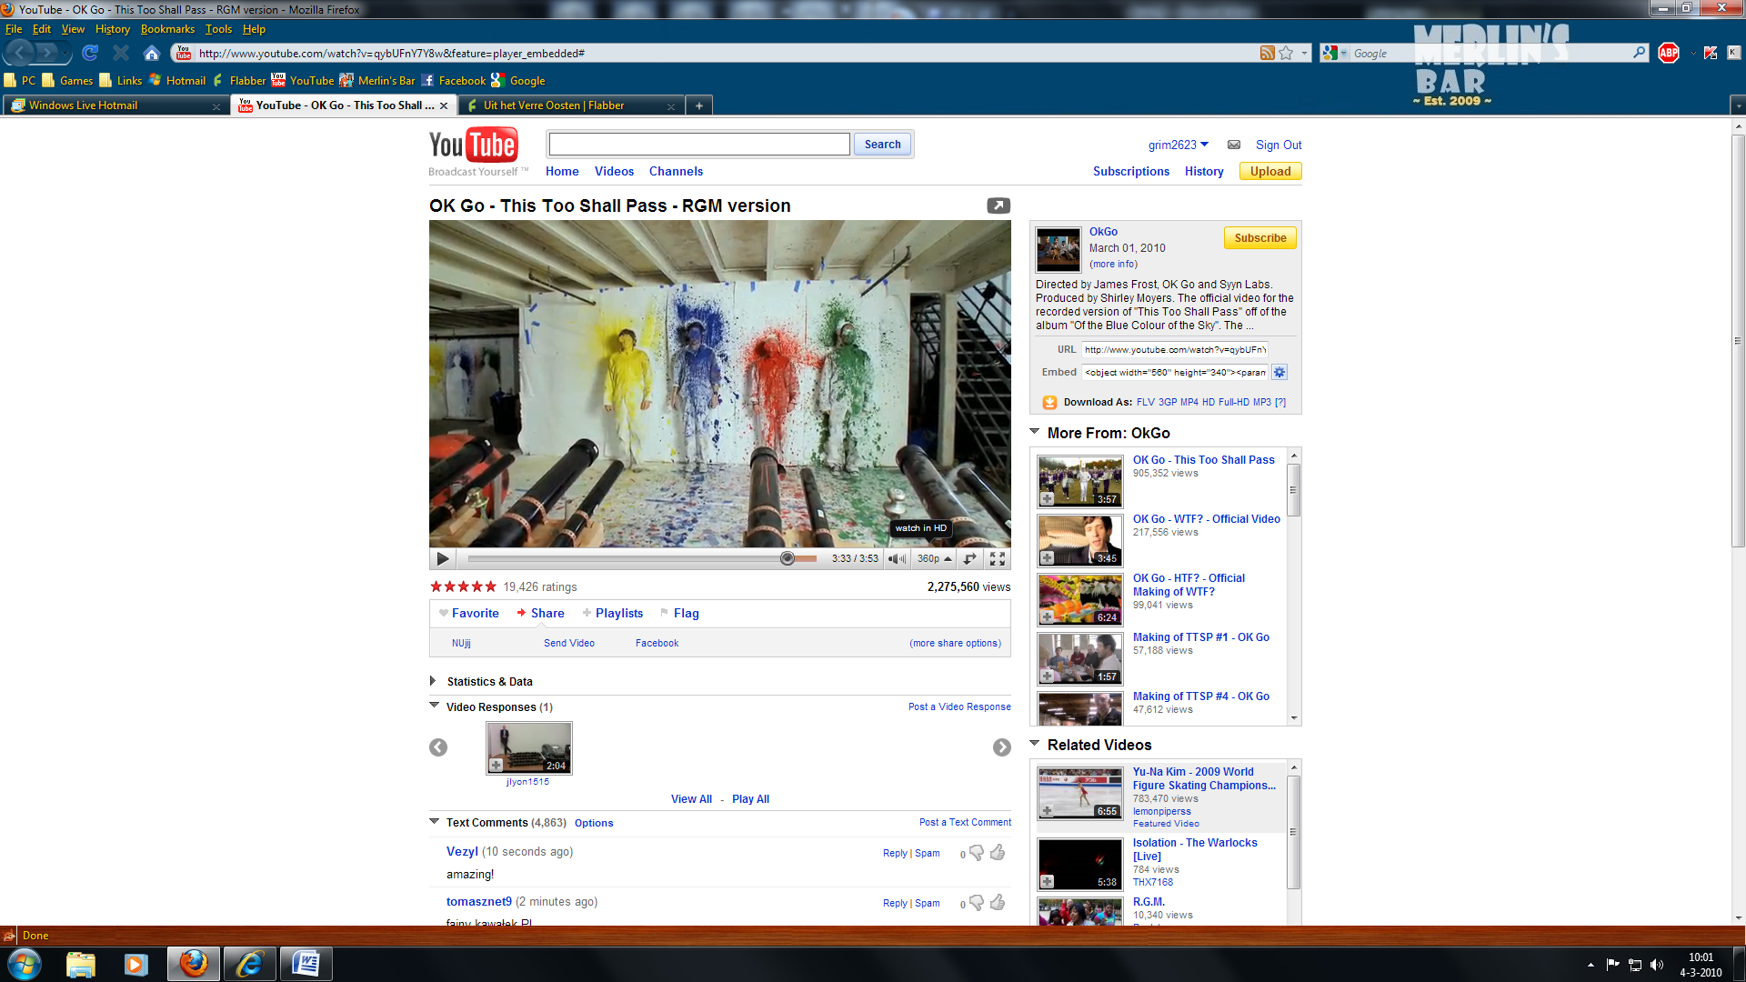Collapse the More From: OkGo panel
The width and height of the screenshot is (1746, 982).
1035,432
